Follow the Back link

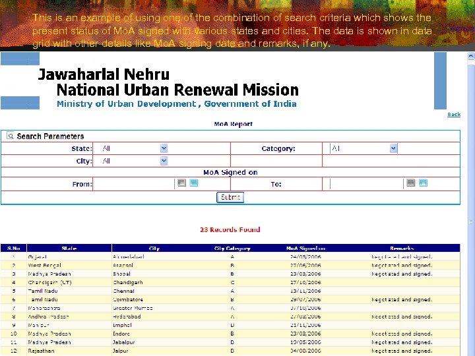[454, 115]
